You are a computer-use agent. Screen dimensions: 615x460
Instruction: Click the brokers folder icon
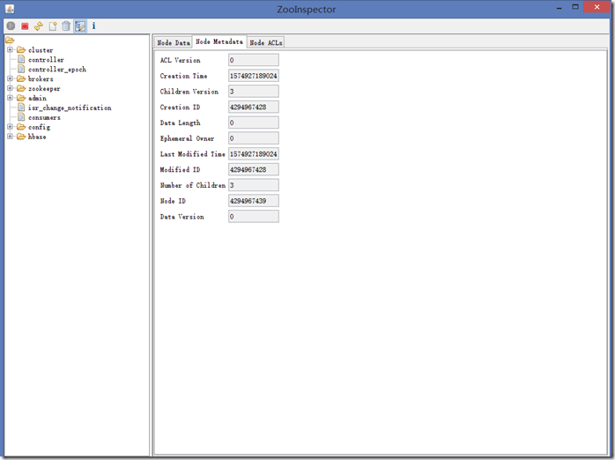[21, 78]
